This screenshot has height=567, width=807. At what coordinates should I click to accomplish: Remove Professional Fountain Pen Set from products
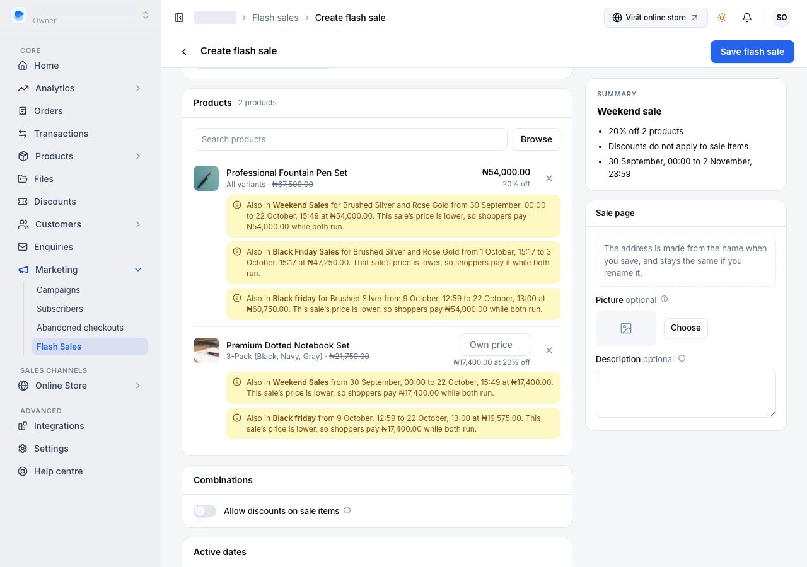(x=549, y=178)
